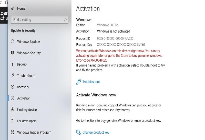This screenshot has height=140, width=205.
Task: Open the Windows Update settings page
Action: 28,42
